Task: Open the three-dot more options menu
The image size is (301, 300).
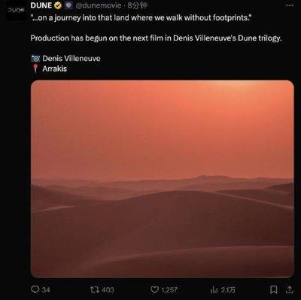Action: [290, 5]
